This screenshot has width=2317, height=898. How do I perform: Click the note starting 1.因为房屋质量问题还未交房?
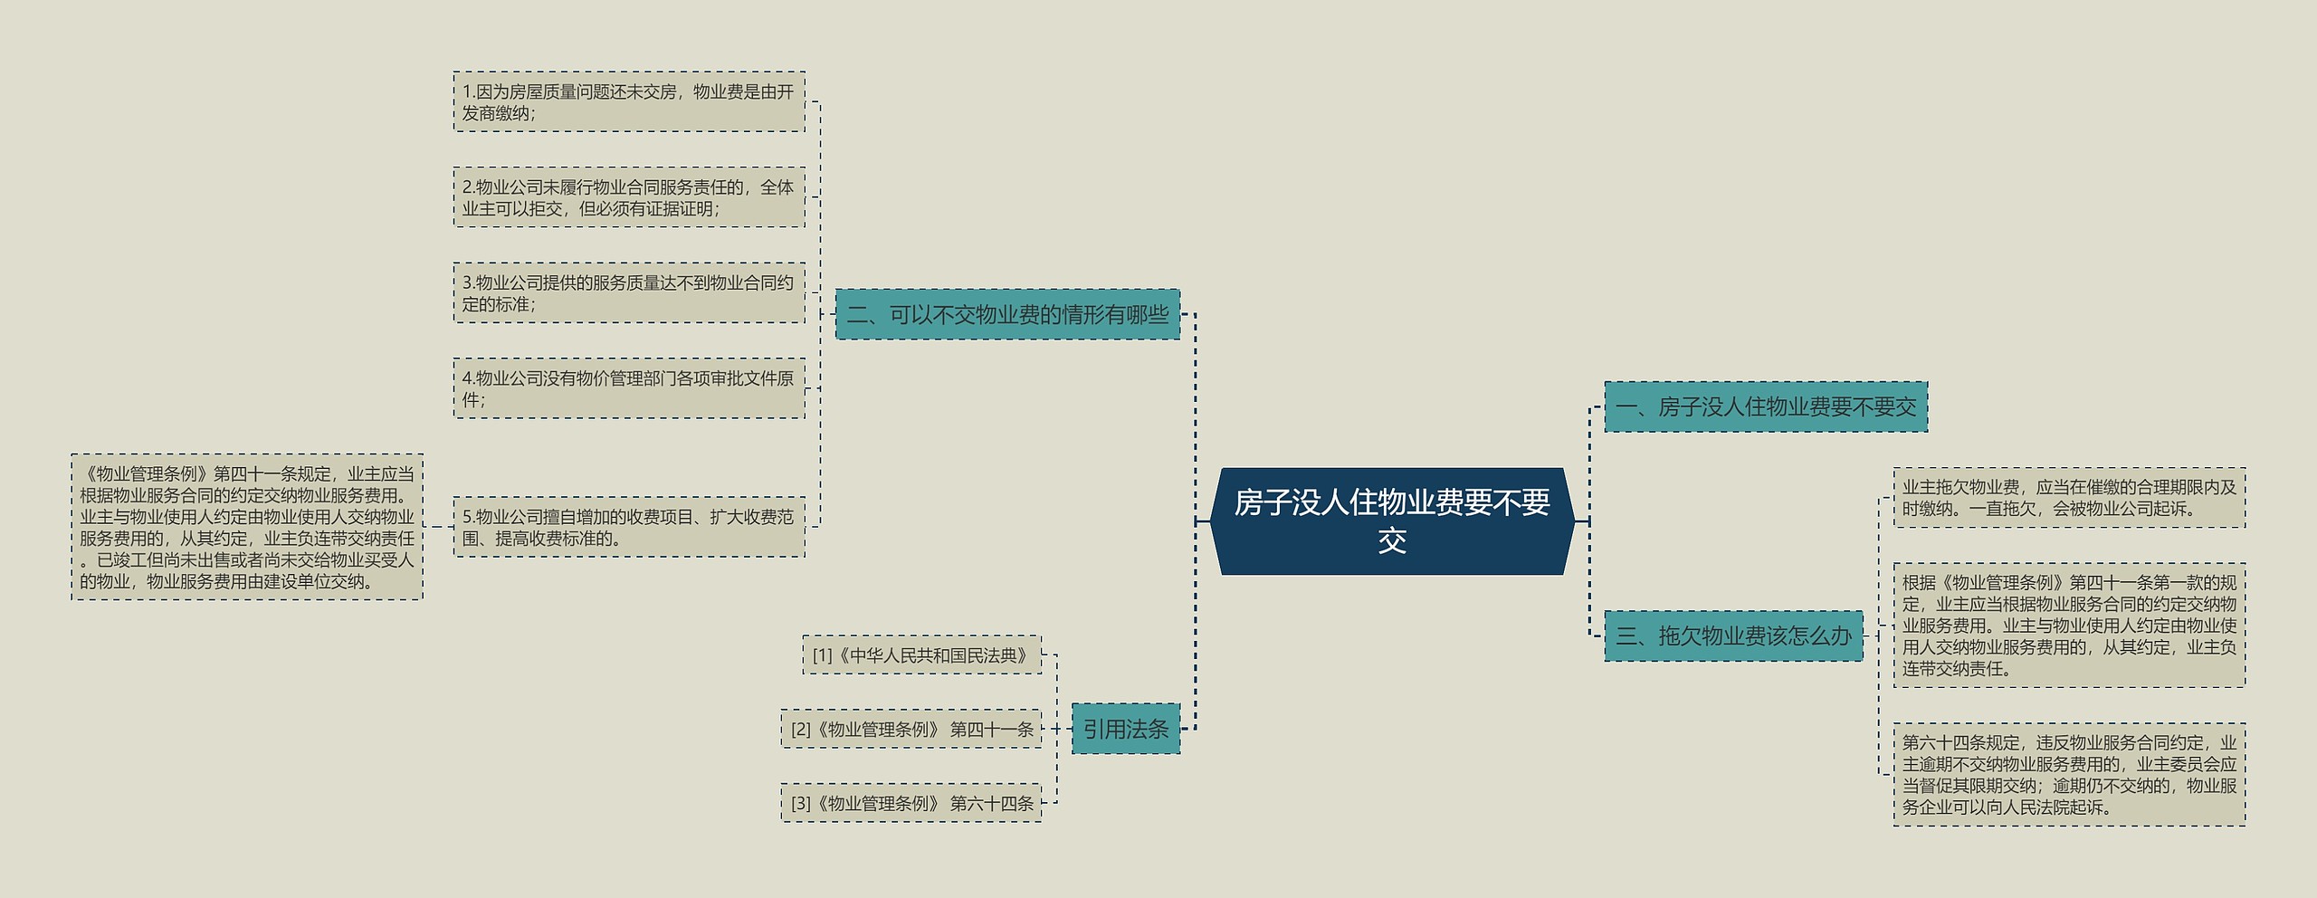628,102
